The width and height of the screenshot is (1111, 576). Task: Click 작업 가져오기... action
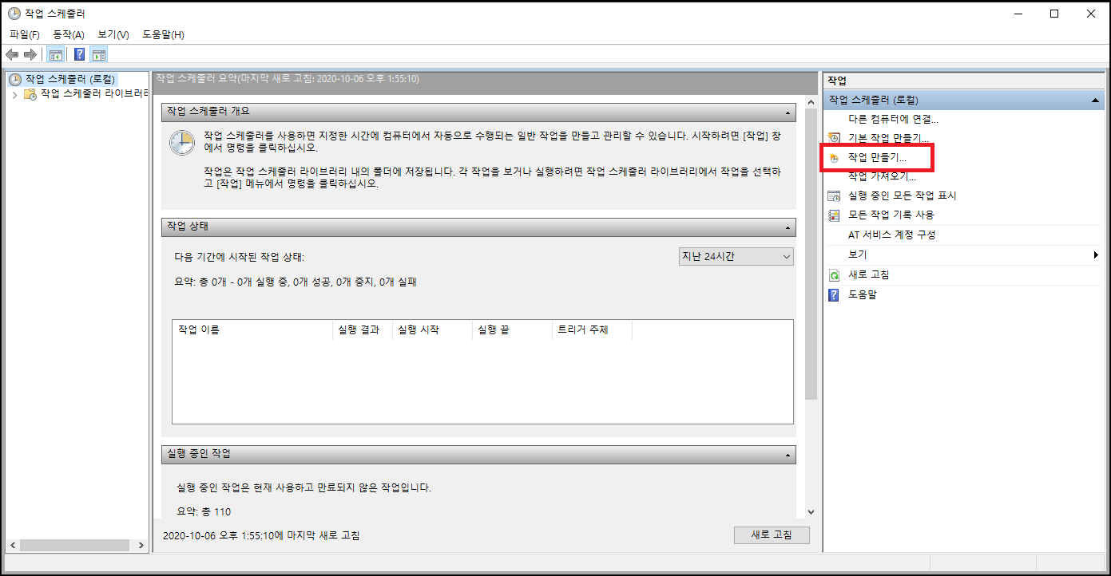[883, 176]
